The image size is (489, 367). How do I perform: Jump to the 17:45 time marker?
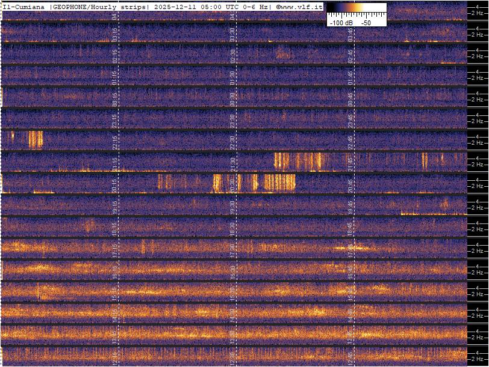tap(350, 248)
